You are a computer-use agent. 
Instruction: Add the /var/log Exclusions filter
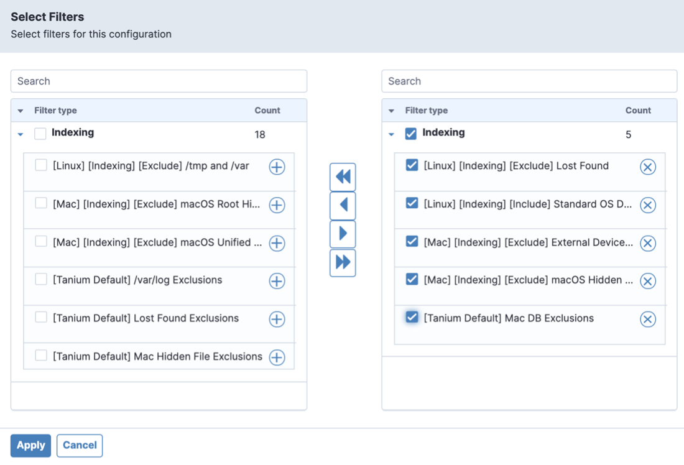point(277,281)
